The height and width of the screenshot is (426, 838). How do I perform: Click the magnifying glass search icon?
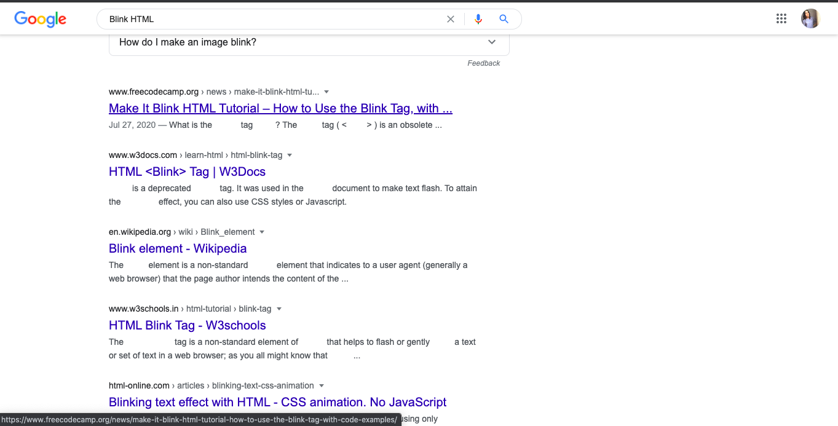click(504, 19)
